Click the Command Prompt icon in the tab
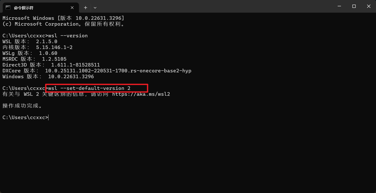 click(x=8, y=8)
